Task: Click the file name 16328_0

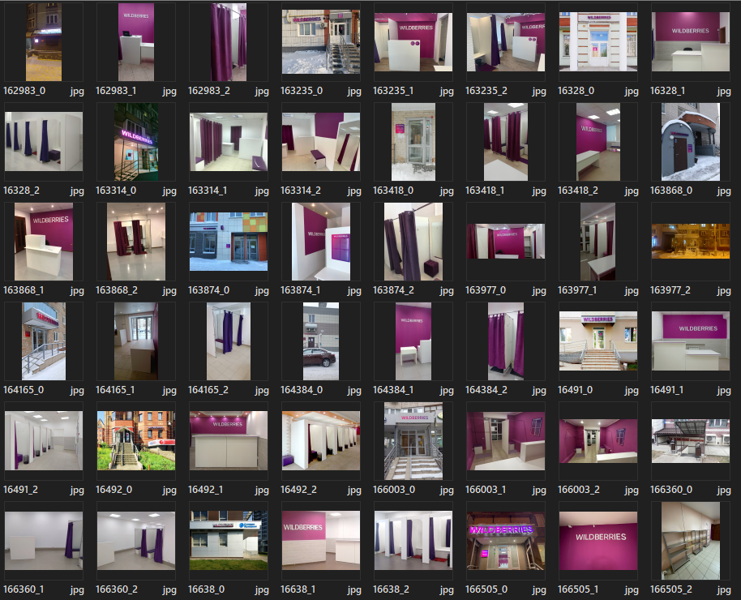Action: (x=576, y=91)
